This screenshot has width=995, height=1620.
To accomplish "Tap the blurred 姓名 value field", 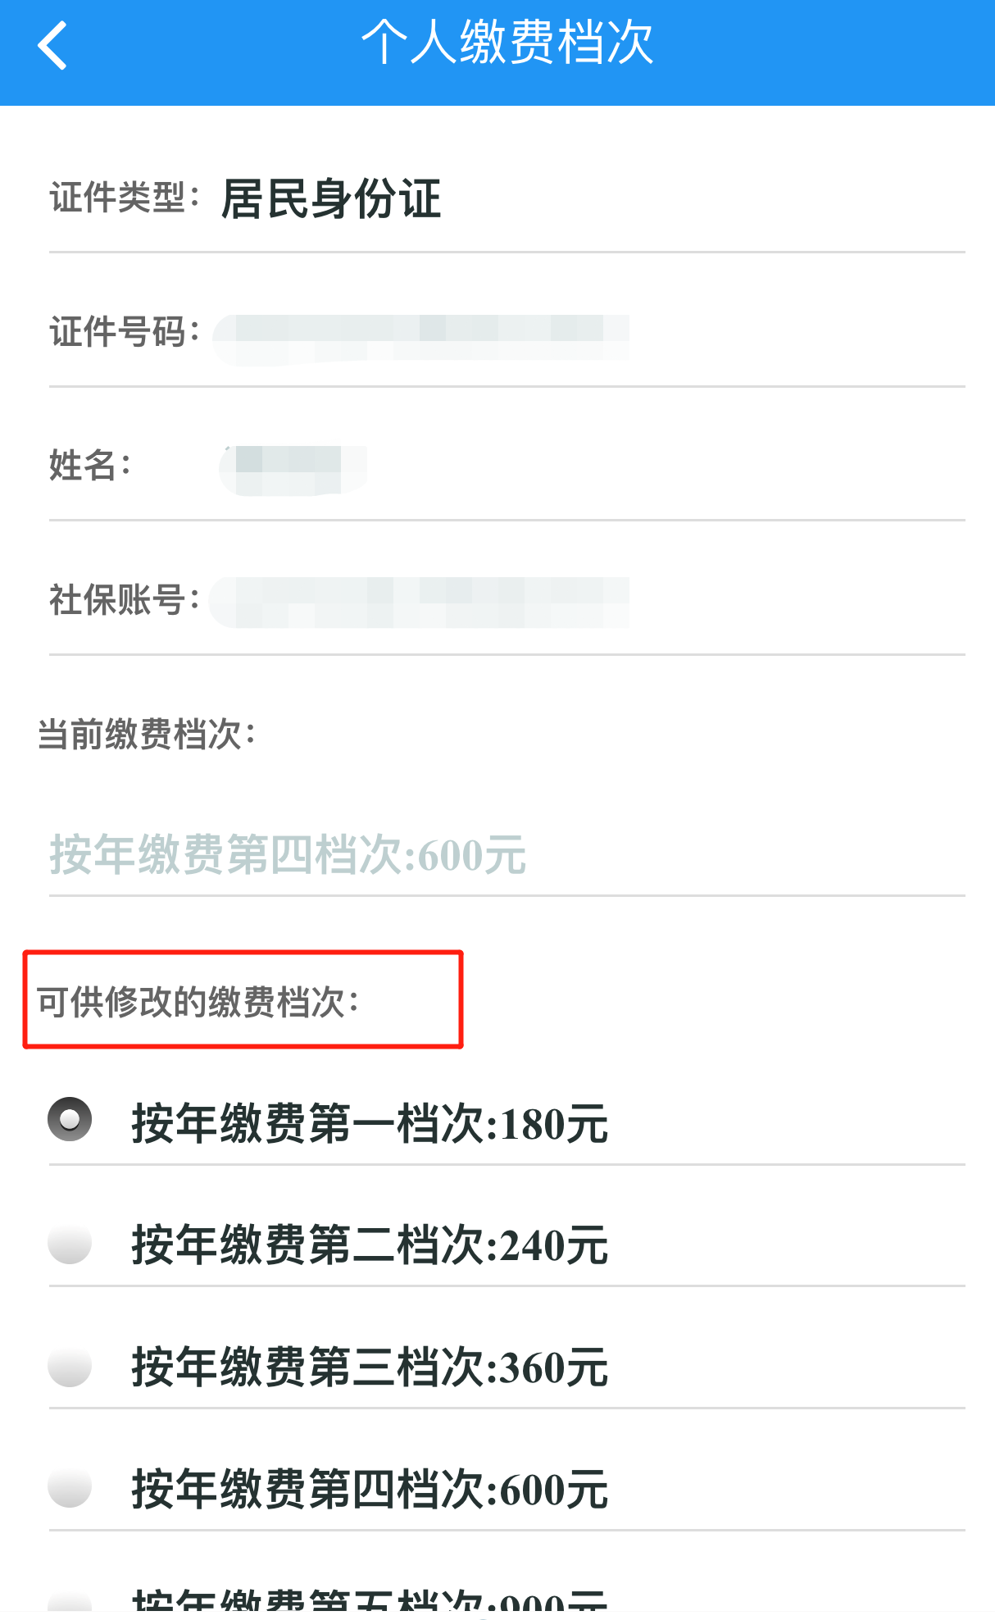I will coord(293,470).
